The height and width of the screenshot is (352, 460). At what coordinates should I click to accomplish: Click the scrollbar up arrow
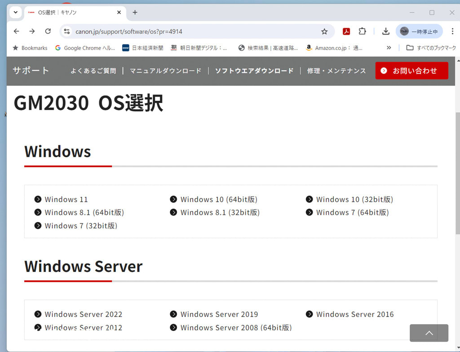(458, 60)
